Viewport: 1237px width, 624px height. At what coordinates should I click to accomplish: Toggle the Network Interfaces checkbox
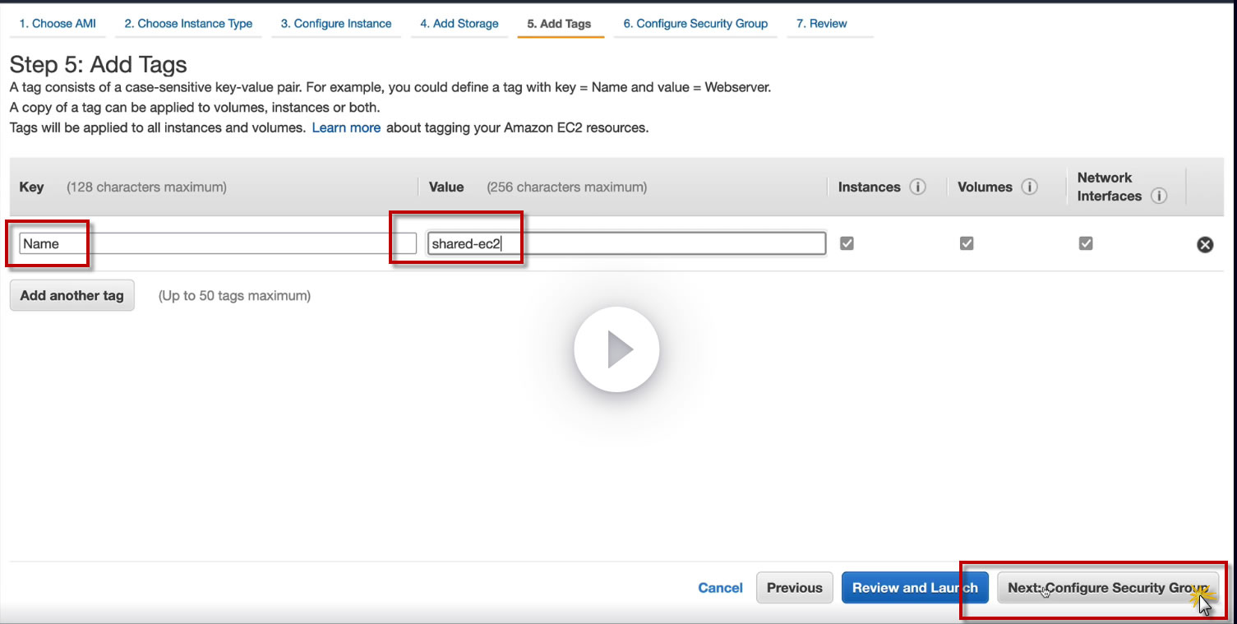[x=1086, y=243]
